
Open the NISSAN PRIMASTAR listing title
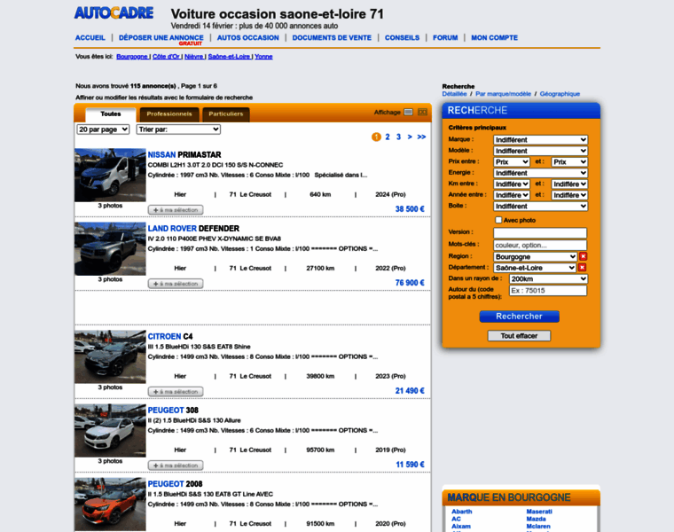tap(184, 154)
